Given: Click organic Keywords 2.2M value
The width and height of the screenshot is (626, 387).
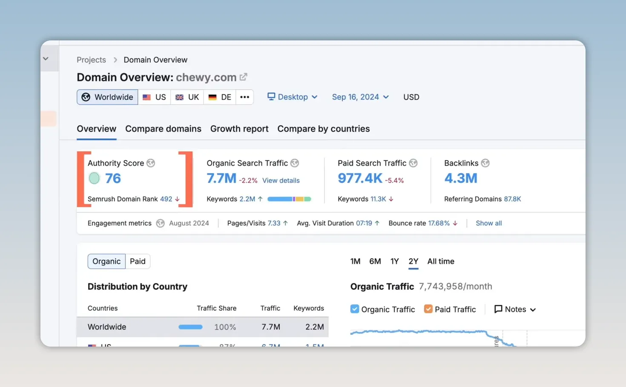Looking at the screenshot, I should (247, 199).
